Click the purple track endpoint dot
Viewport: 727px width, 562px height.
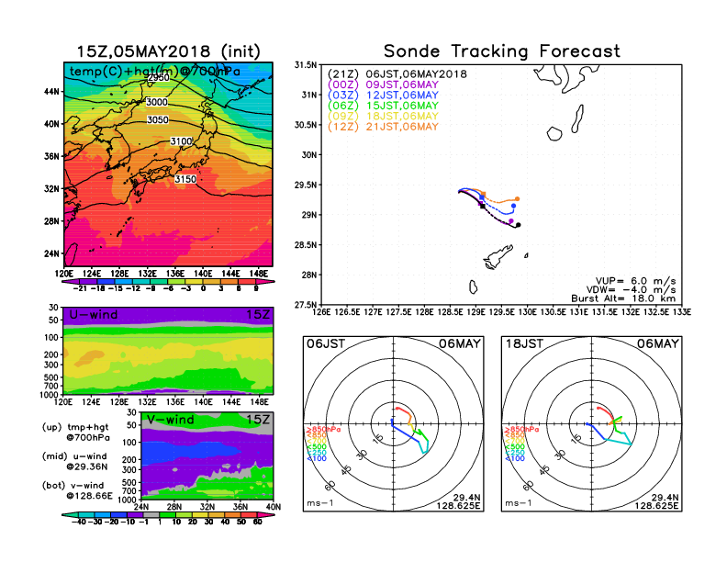point(510,221)
